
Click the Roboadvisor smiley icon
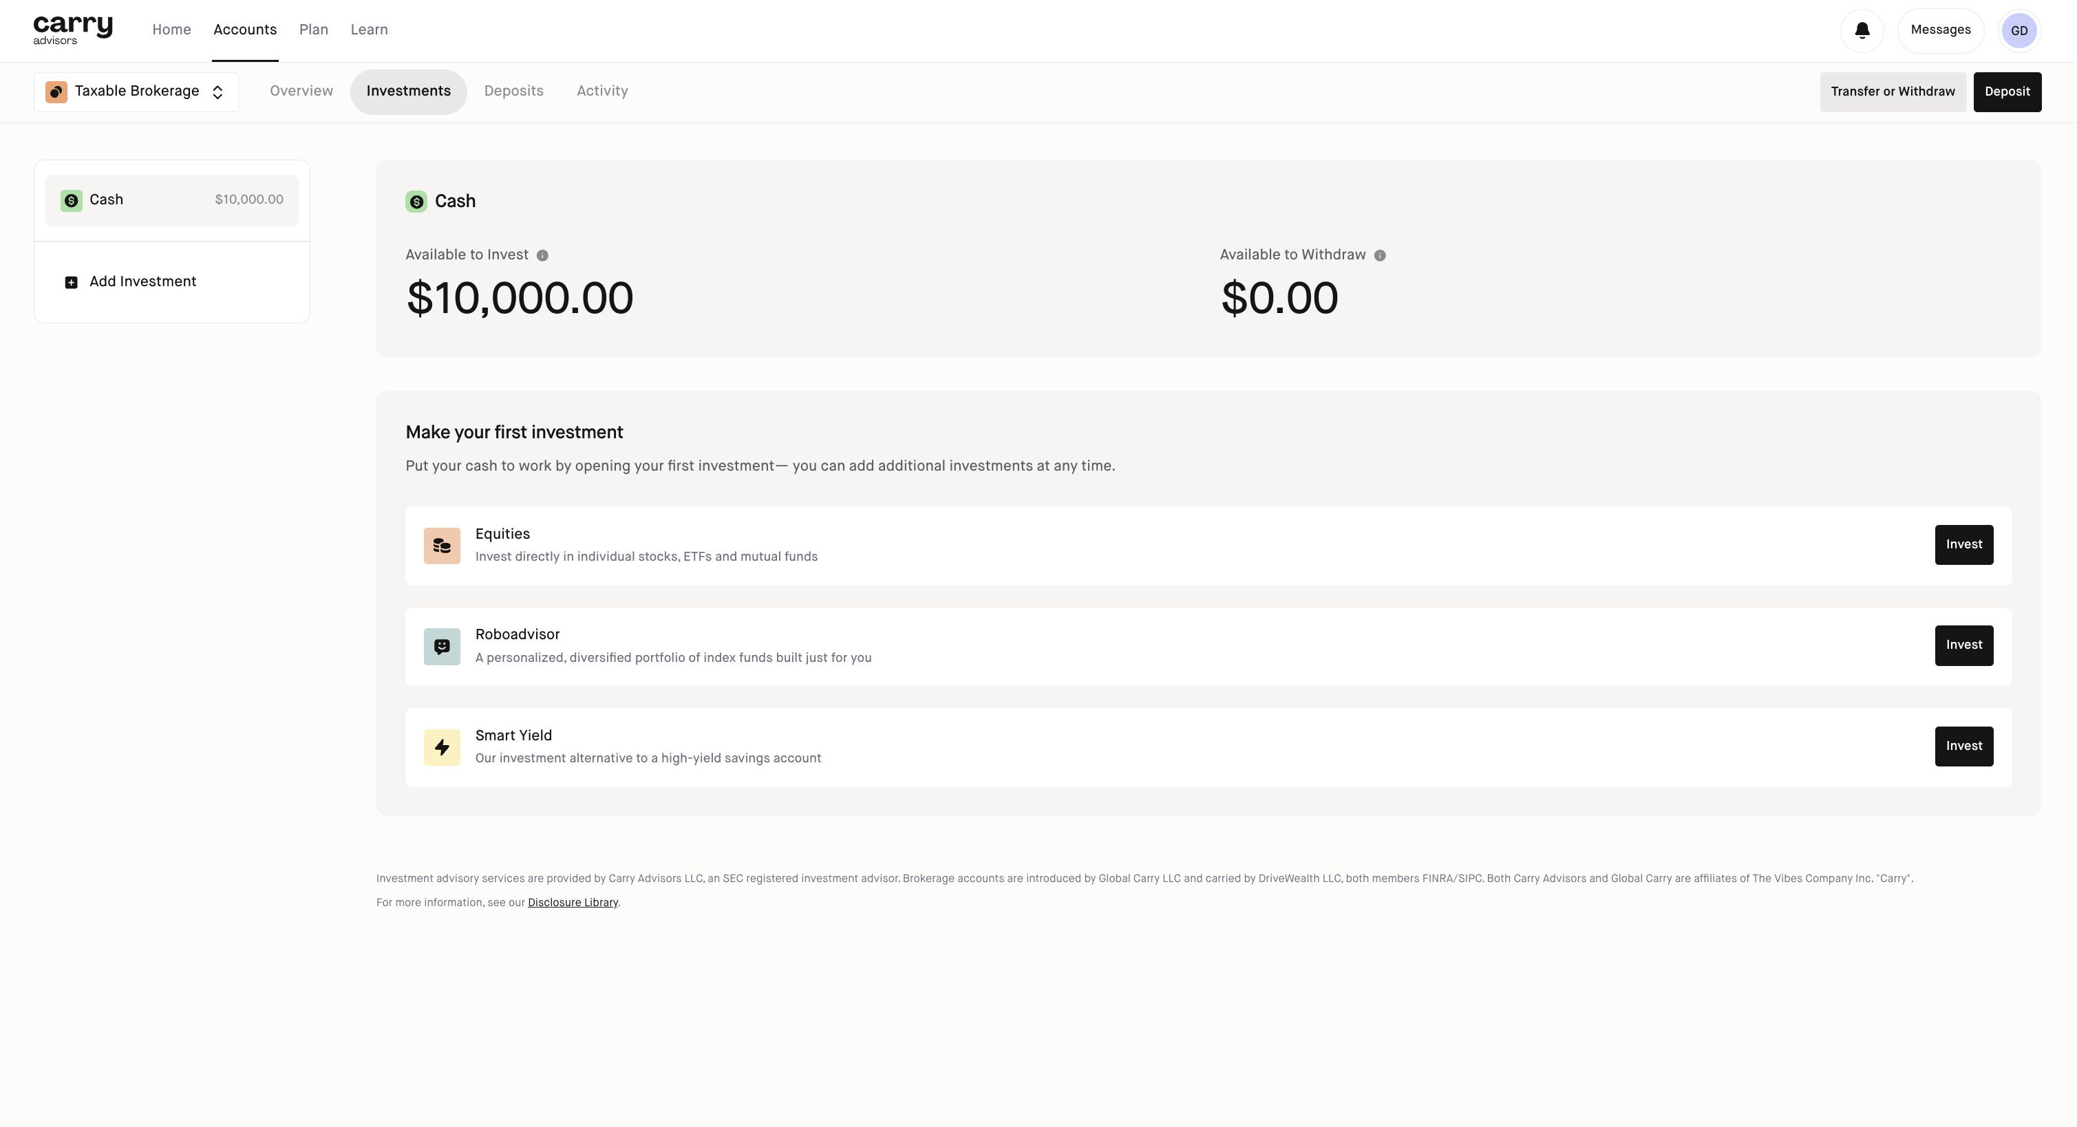(442, 647)
